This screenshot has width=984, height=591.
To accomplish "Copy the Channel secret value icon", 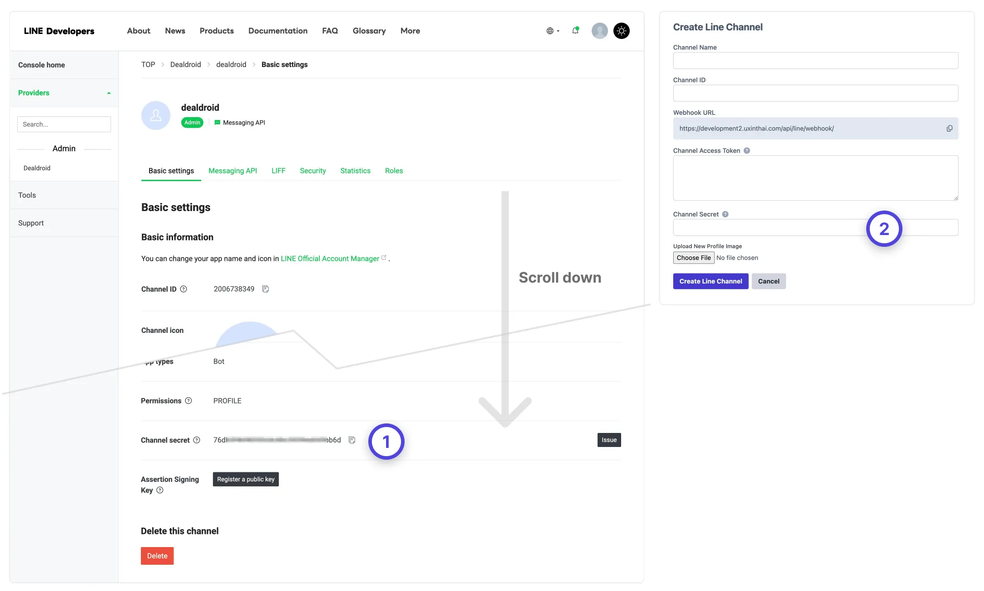I will click(x=352, y=440).
